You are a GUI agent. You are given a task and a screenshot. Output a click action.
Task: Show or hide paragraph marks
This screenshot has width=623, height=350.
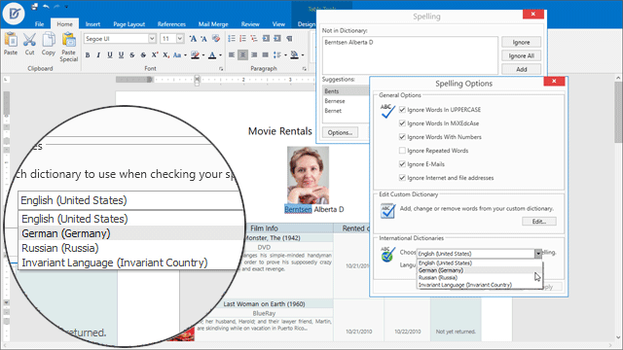click(x=289, y=39)
